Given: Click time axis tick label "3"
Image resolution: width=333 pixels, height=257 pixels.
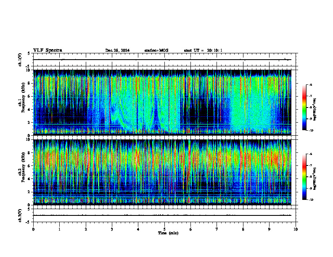Looking at the screenshot, I should [112, 229].
